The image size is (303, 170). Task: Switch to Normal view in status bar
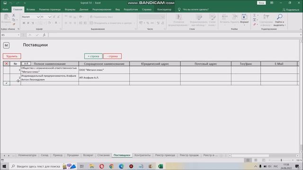(x=248, y=160)
